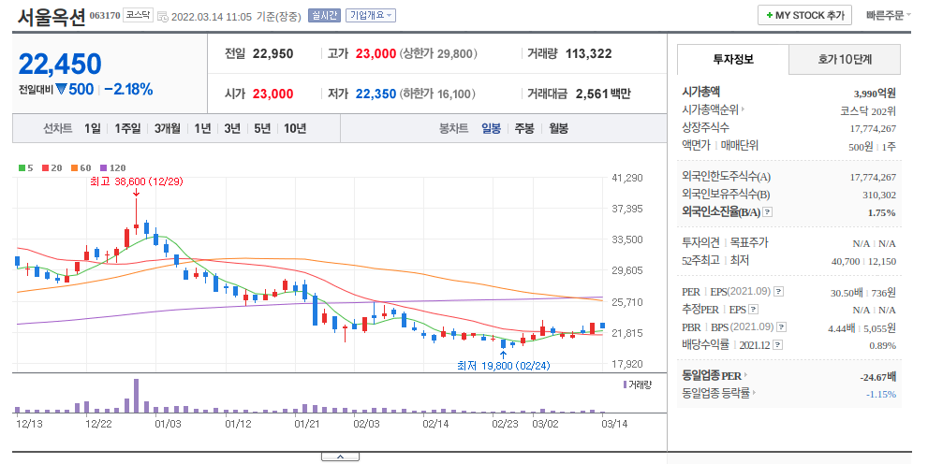
Task: Click the stock code 063170
Action: (105, 15)
